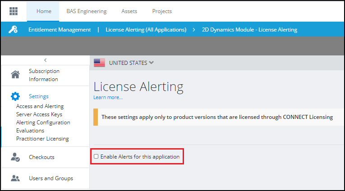Expand the United States country dropdown
The width and height of the screenshot is (345, 191).
click(x=151, y=63)
